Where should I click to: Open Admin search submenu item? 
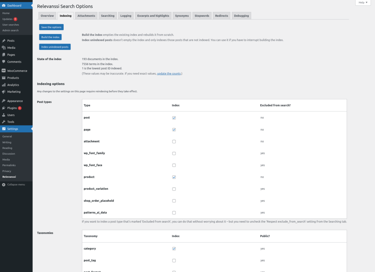pyautogui.click(x=10, y=30)
